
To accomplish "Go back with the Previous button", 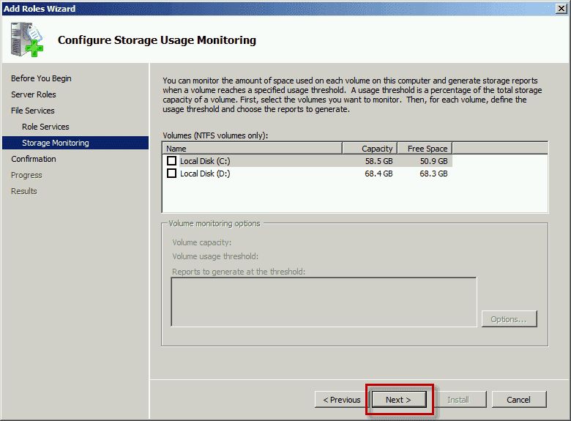I will point(342,400).
